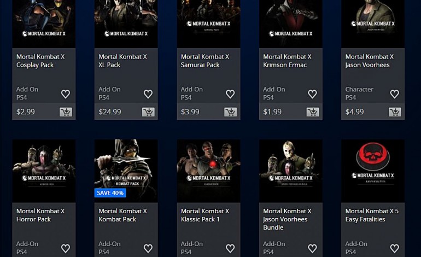Screen dimensions: 421x257
Task: Wishlist Jason Voorhees Bundle heart icon
Action: tap(312, 248)
